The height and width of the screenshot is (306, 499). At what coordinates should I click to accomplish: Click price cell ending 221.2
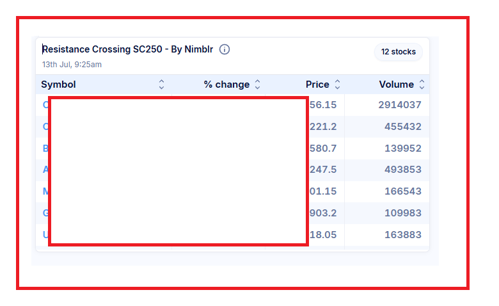pyautogui.click(x=323, y=127)
